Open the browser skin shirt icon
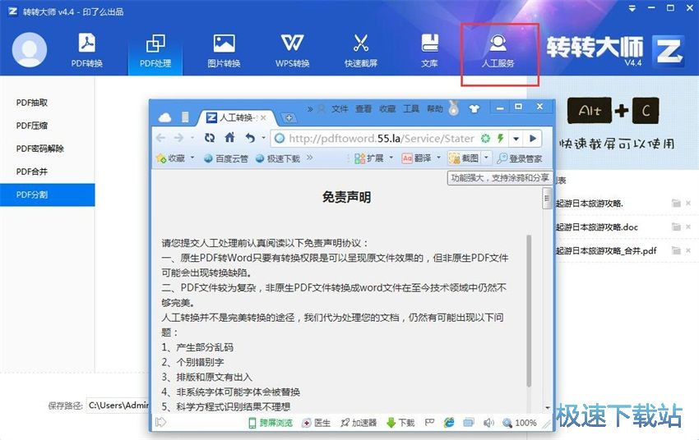 474,108
